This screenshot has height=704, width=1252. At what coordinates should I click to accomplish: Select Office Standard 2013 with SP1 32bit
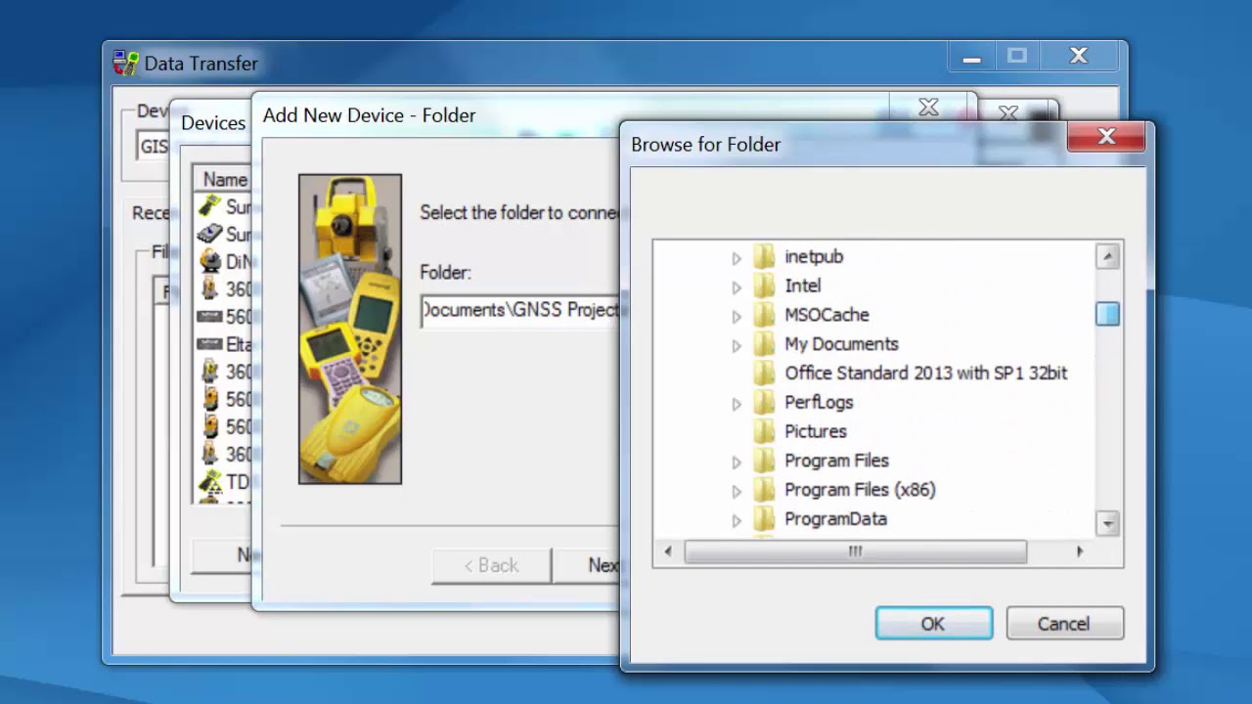tap(926, 373)
